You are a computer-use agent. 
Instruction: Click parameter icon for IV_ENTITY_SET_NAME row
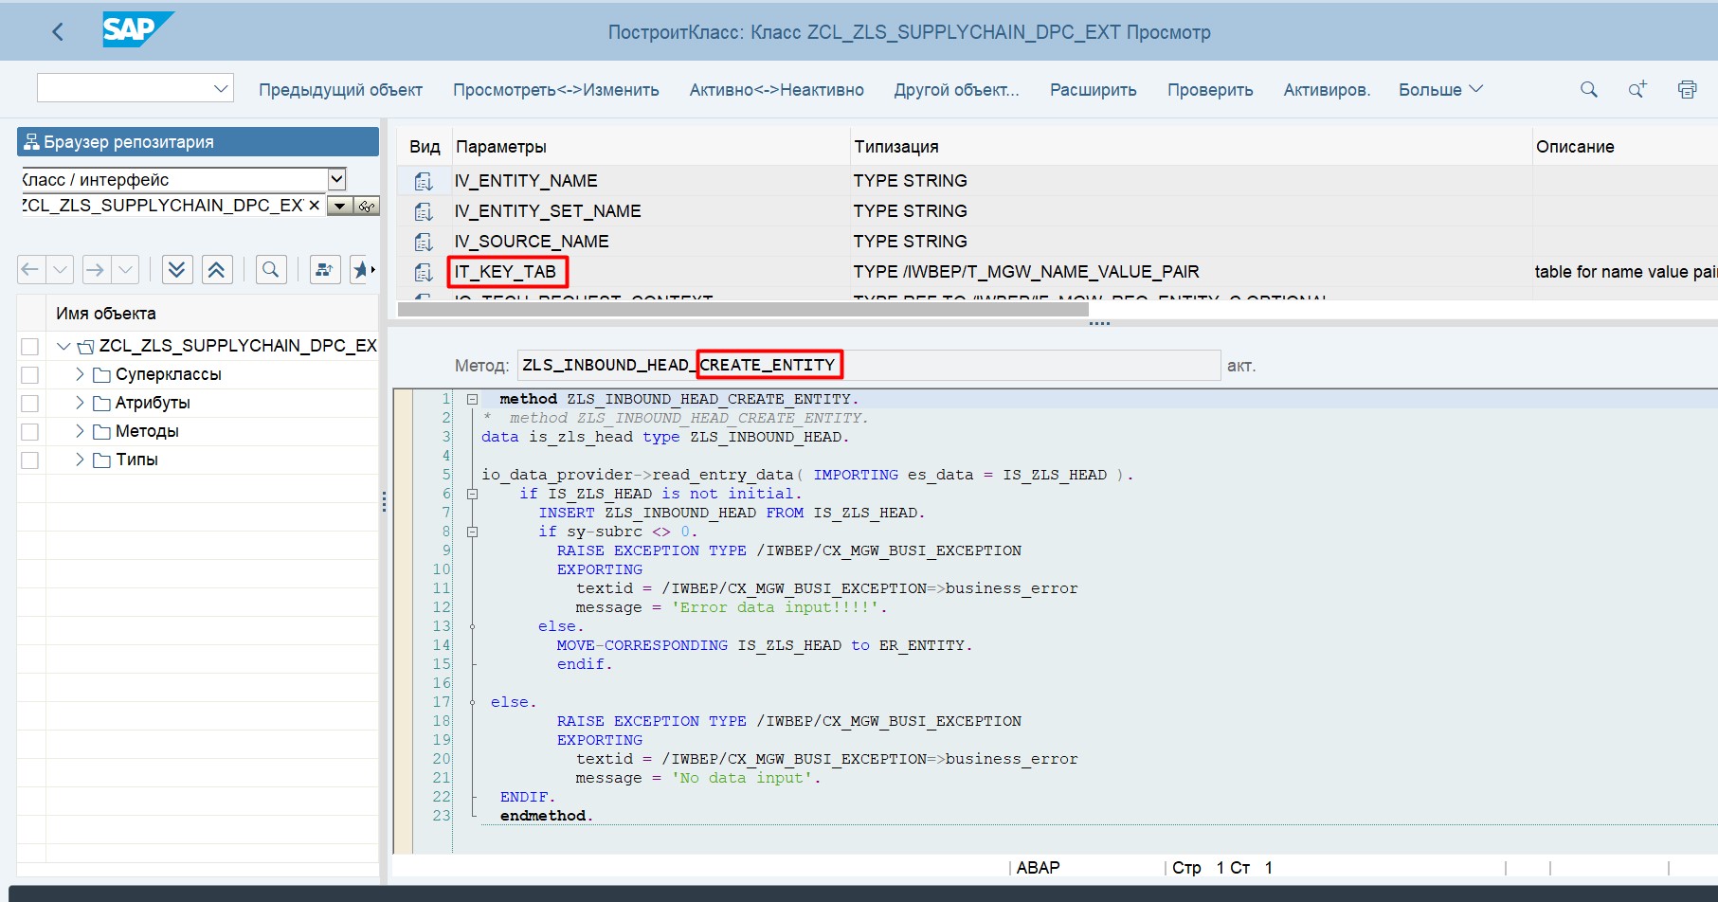[424, 211]
